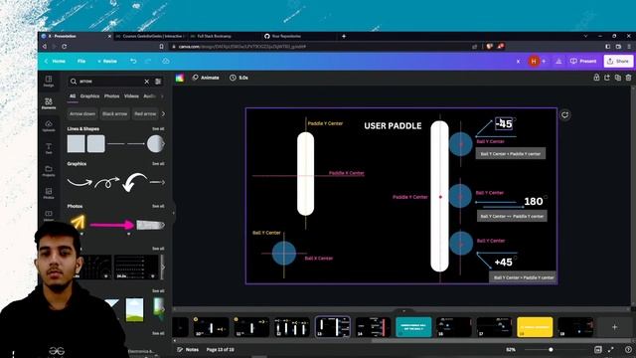Screen dimensions: 636x358
Task: Click the H user avatar
Action: [534, 62]
